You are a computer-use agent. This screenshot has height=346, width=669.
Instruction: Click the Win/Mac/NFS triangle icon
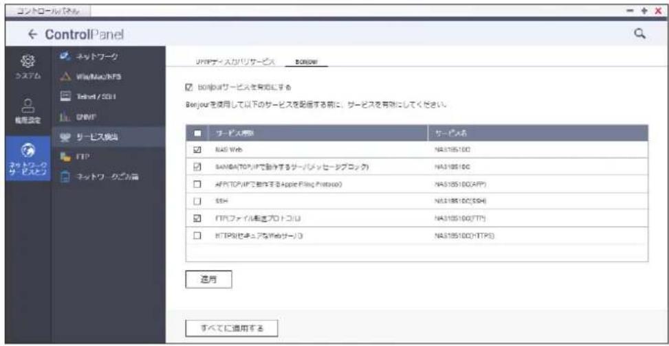[65, 77]
